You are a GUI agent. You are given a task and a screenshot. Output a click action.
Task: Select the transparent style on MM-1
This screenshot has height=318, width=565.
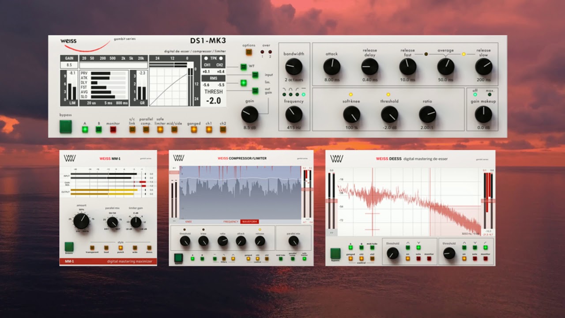click(x=92, y=248)
